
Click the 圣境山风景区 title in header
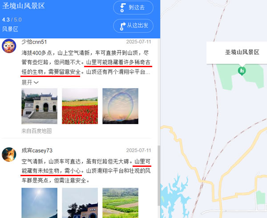[23, 6]
